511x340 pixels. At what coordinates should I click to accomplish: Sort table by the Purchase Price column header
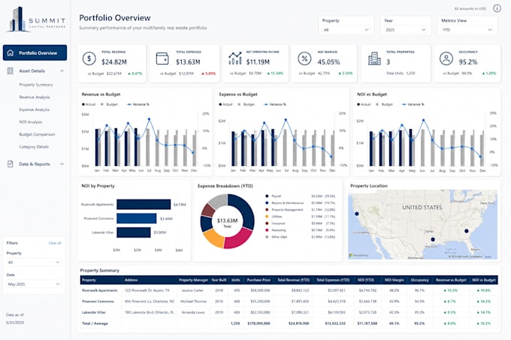[x=259, y=280]
